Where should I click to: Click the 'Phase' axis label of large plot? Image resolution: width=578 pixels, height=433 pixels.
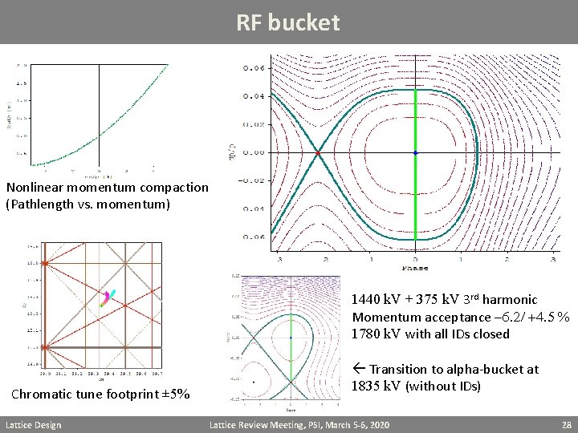pos(415,268)
